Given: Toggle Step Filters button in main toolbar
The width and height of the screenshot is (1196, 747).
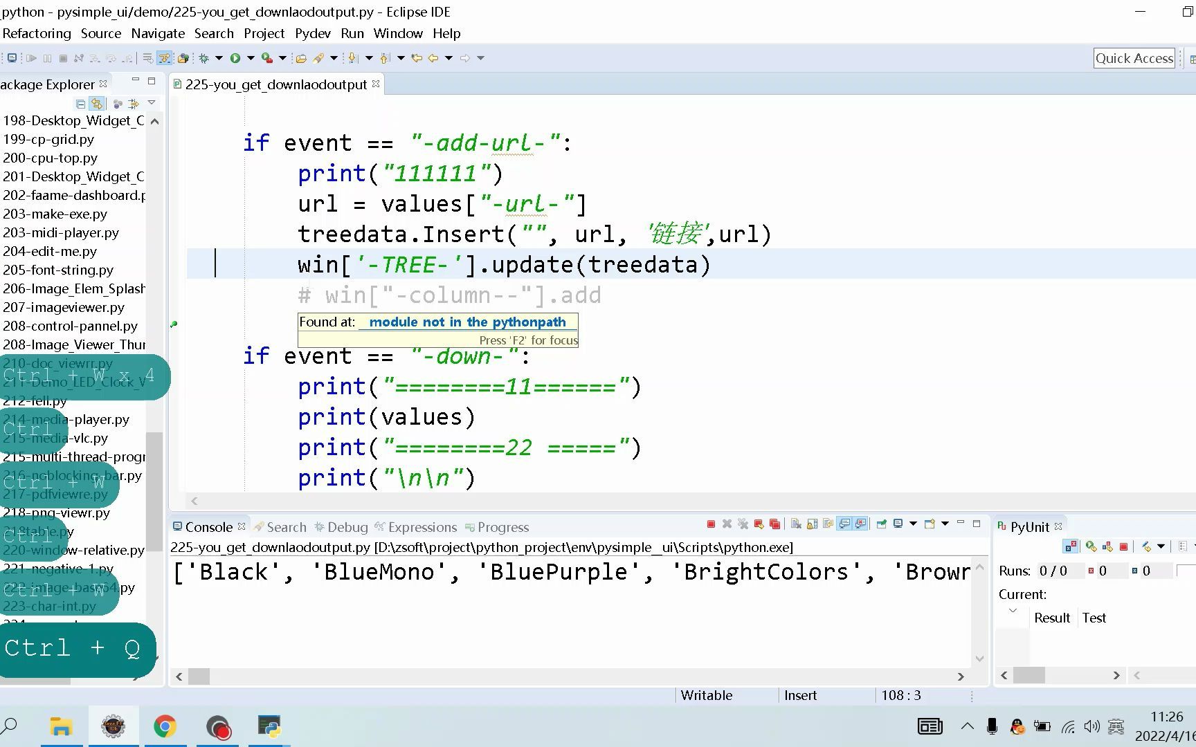Looking at the screenshot, I should tap(164, 58).
